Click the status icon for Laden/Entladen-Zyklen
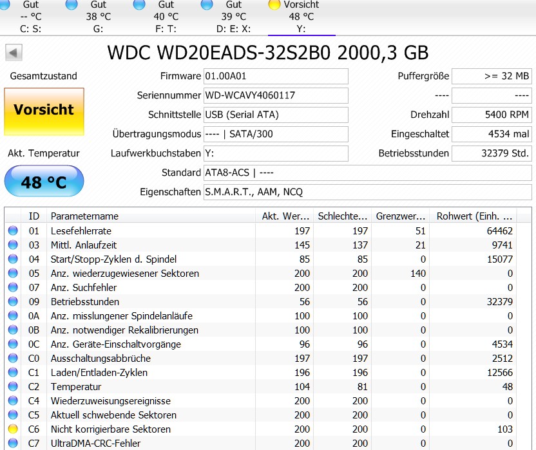Image resolution: width=536 pixels, height=450 pixels. pos(13,373)
